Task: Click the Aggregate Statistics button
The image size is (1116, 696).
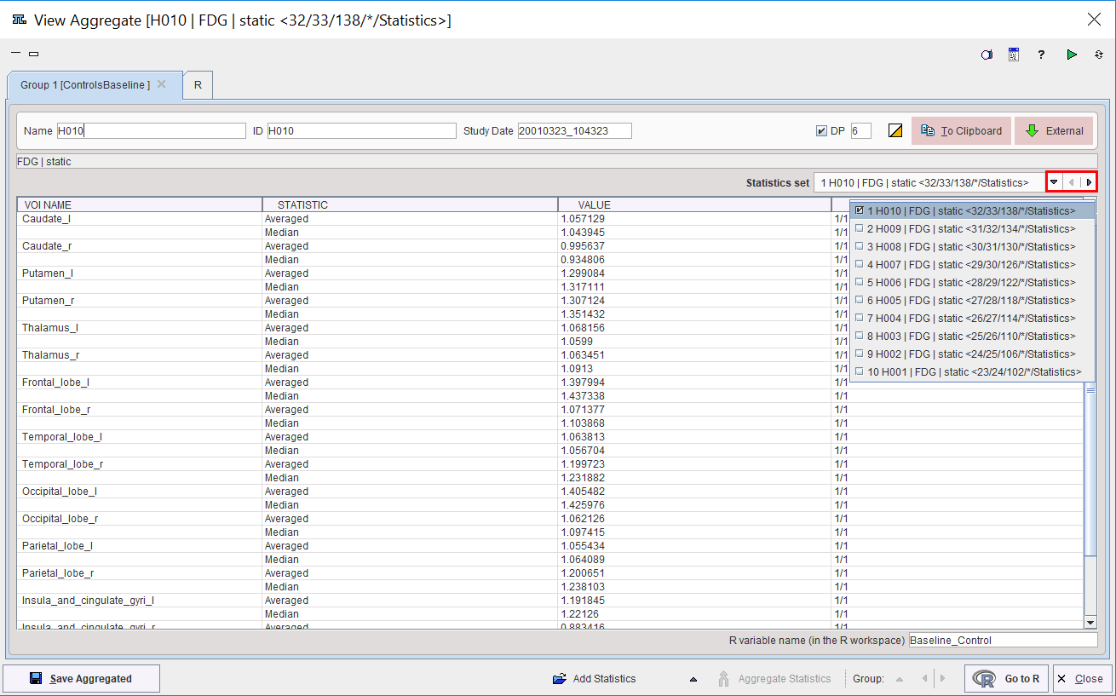Action: pos(774,679)
